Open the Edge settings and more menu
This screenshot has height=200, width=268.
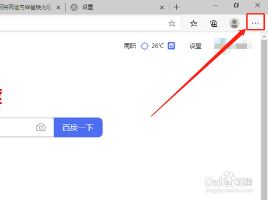coord(255,23)
